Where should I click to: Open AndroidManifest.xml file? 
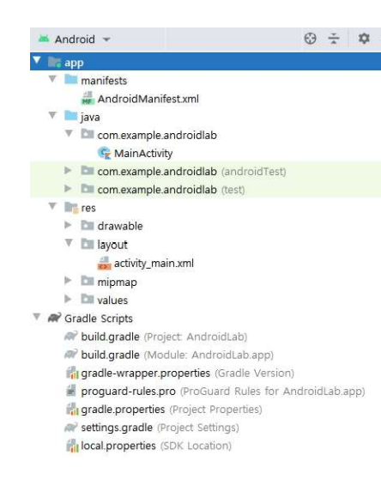point(148,99)
